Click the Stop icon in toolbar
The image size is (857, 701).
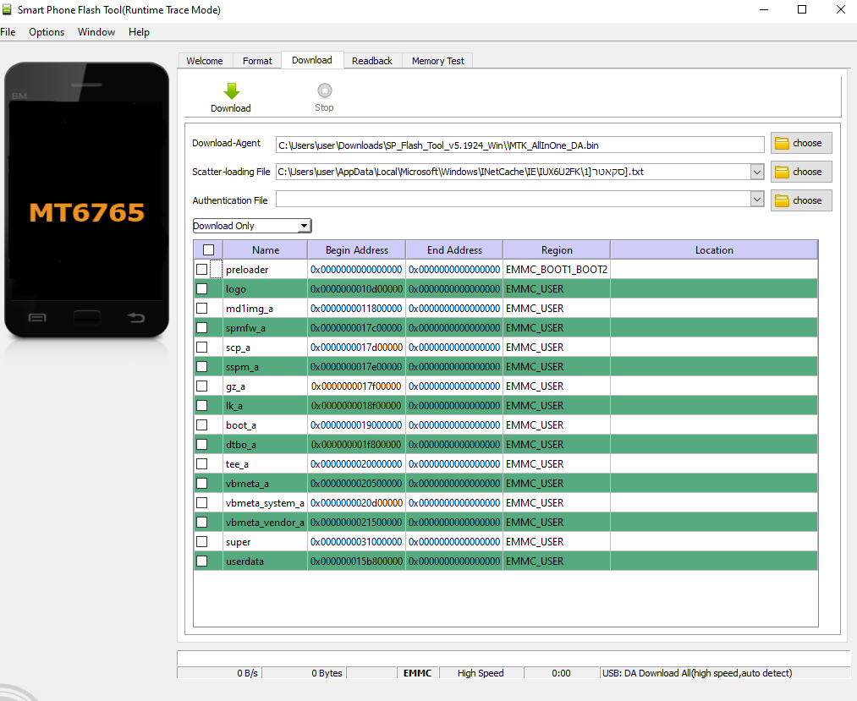click(324, 90)
